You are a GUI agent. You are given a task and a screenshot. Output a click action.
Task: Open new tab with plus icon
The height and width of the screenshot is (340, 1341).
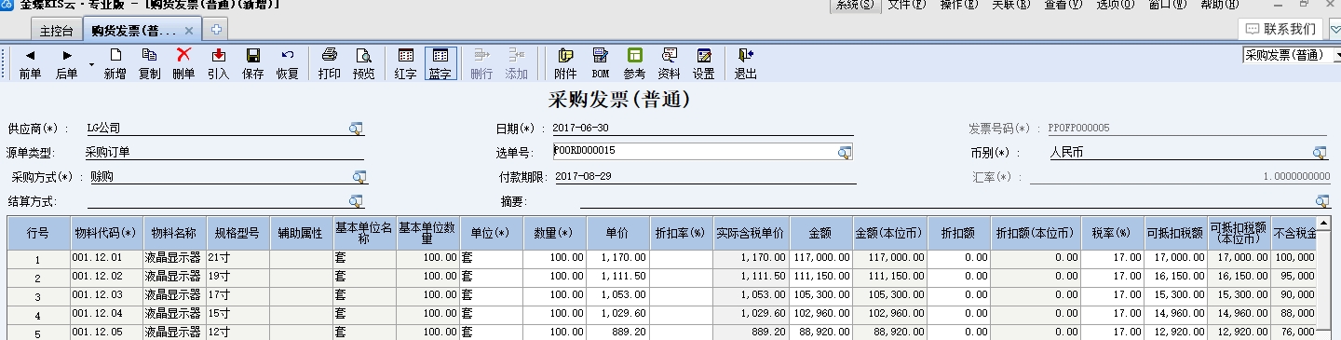point(217,30)
